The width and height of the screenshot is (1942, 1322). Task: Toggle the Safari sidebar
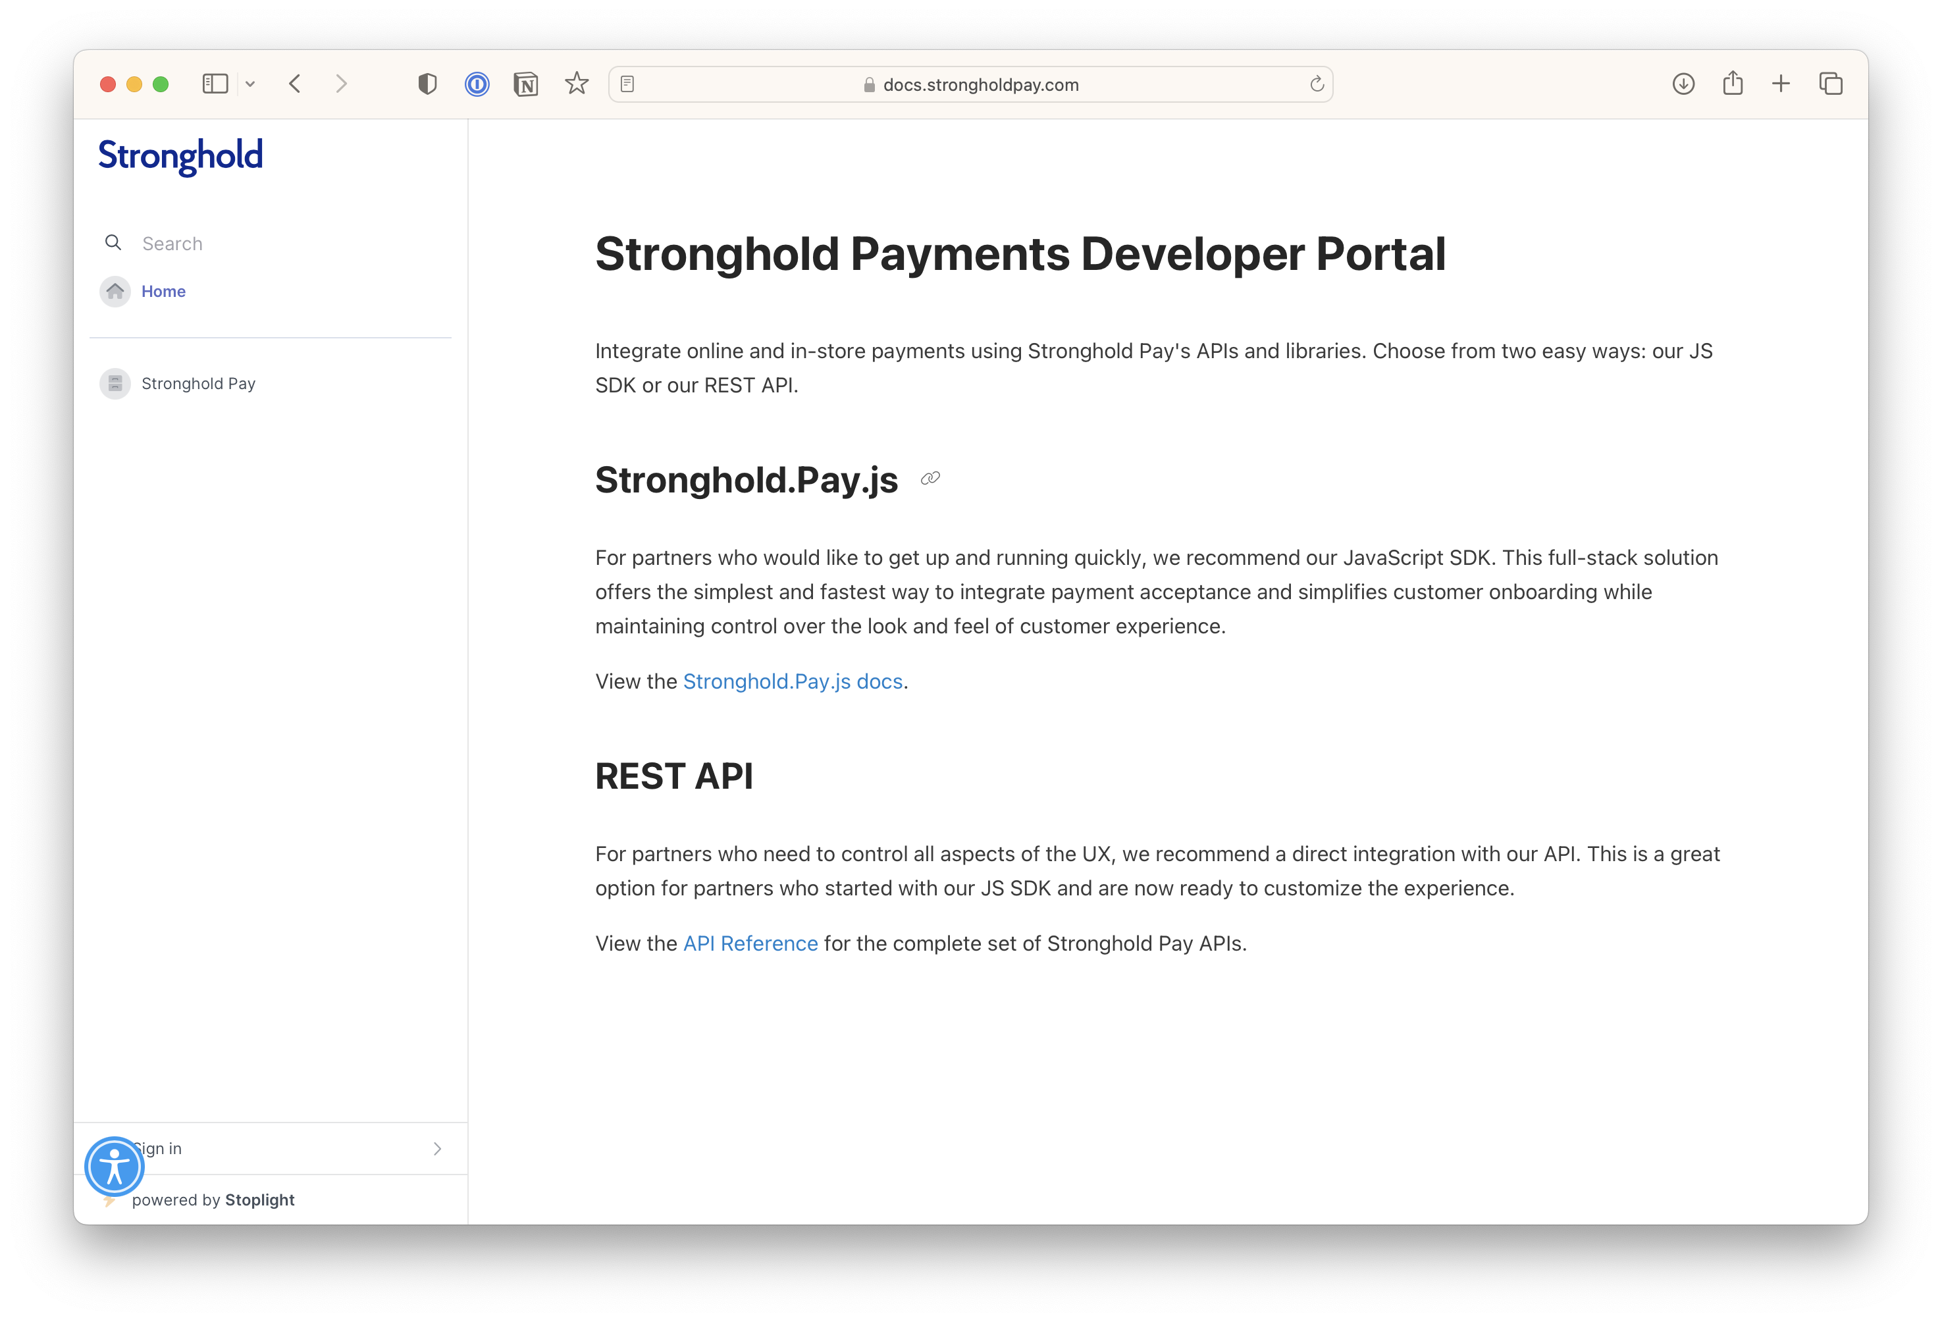point(215,84)
